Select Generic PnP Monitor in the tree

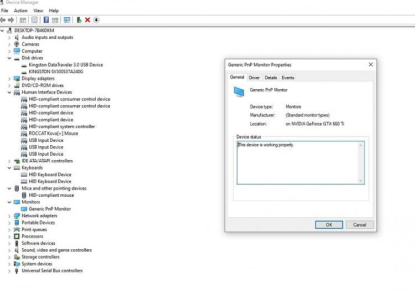pos(50,209)
